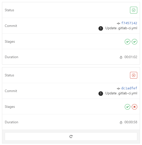The width and height of the screenshot is (142, 145).
Task: Open the green passed pipeline status badge
Action: [x=133, y=10]
